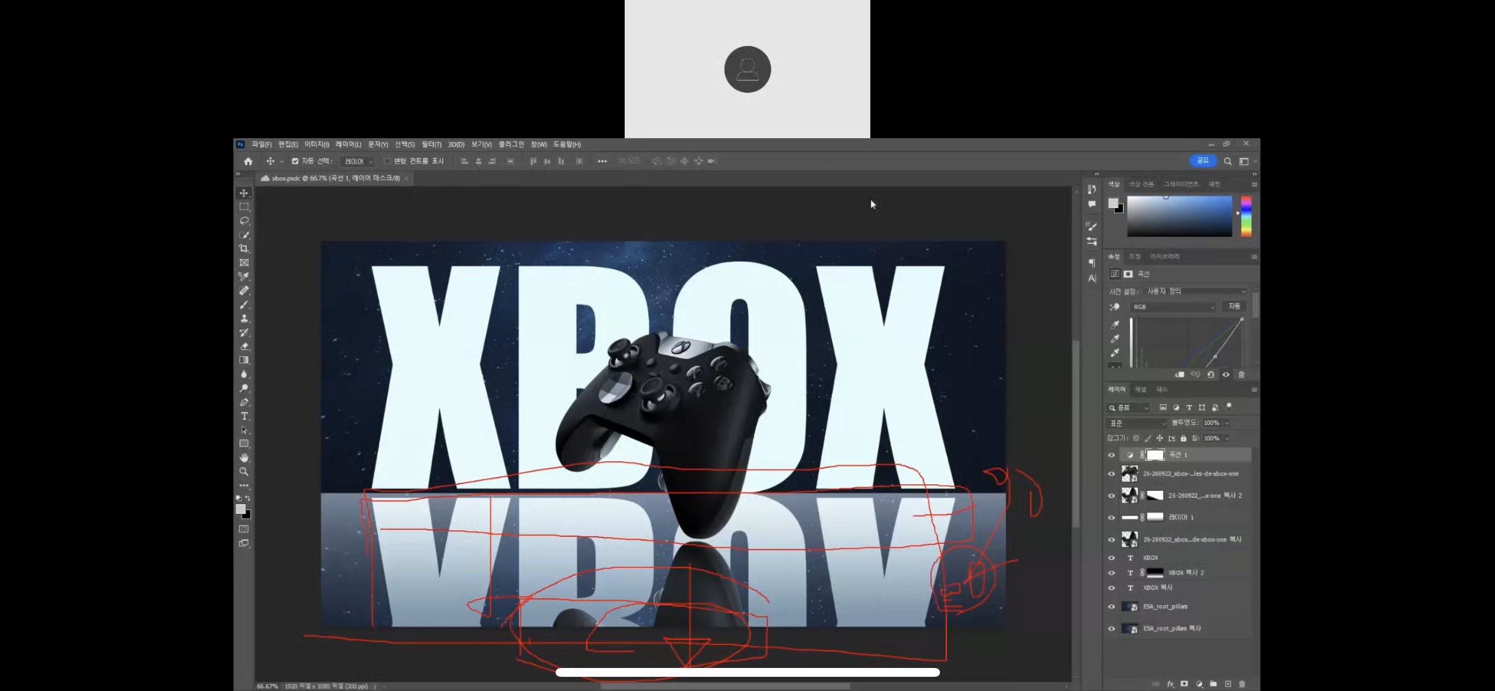
Task: Open the 레이어 auto-select dropdown
Action: (x=358, y=161)
